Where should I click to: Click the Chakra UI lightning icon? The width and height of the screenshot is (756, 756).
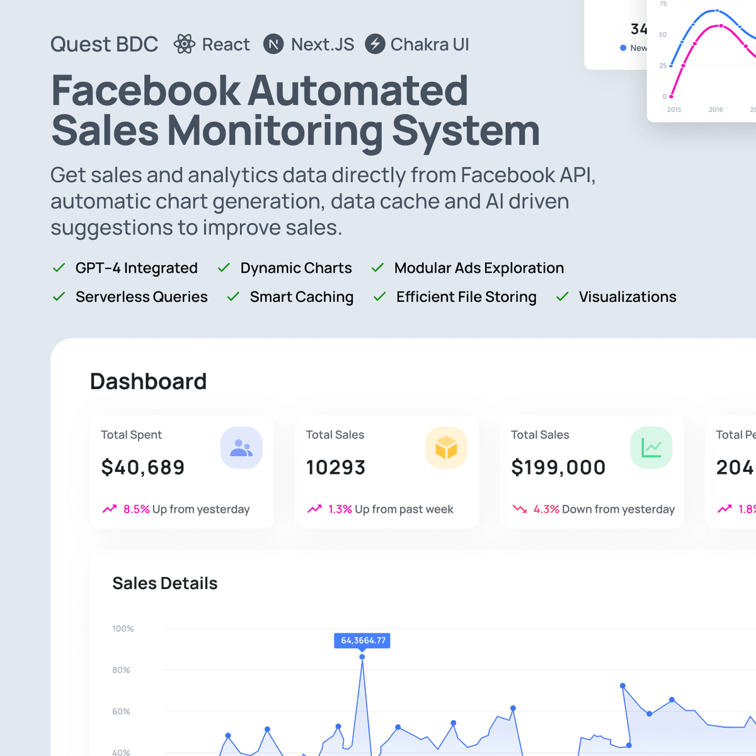[x=375, y=45]
